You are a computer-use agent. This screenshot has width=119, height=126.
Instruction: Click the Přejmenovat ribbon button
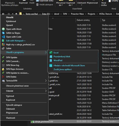coord(92,3)
